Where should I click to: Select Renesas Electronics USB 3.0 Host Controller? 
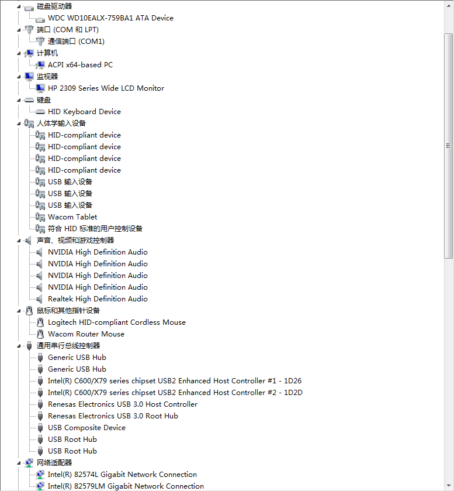click(123, 404)
